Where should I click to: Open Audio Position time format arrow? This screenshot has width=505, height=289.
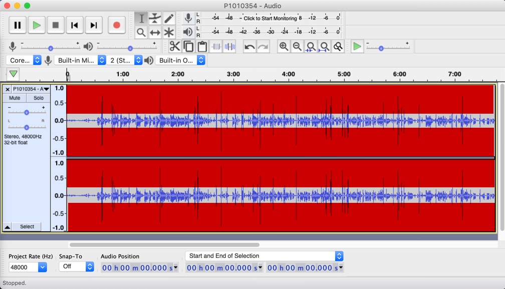pyautogui.click(x=176, y=267)
